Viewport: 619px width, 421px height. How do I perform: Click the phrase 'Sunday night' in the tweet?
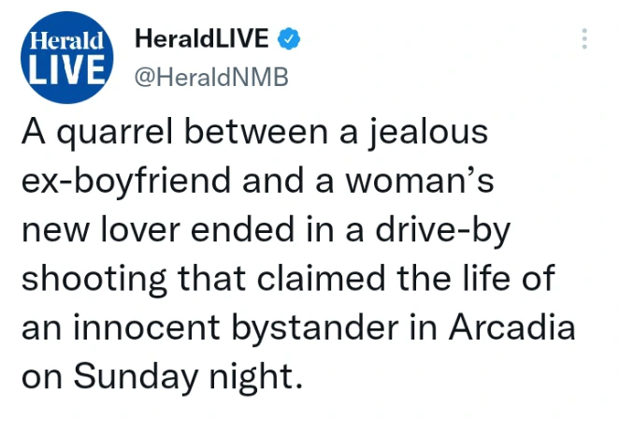pos(188,377)
